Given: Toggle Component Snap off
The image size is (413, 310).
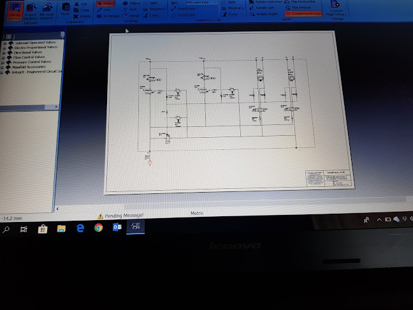Looking at the screenshot, I should [x=303, y=13].
